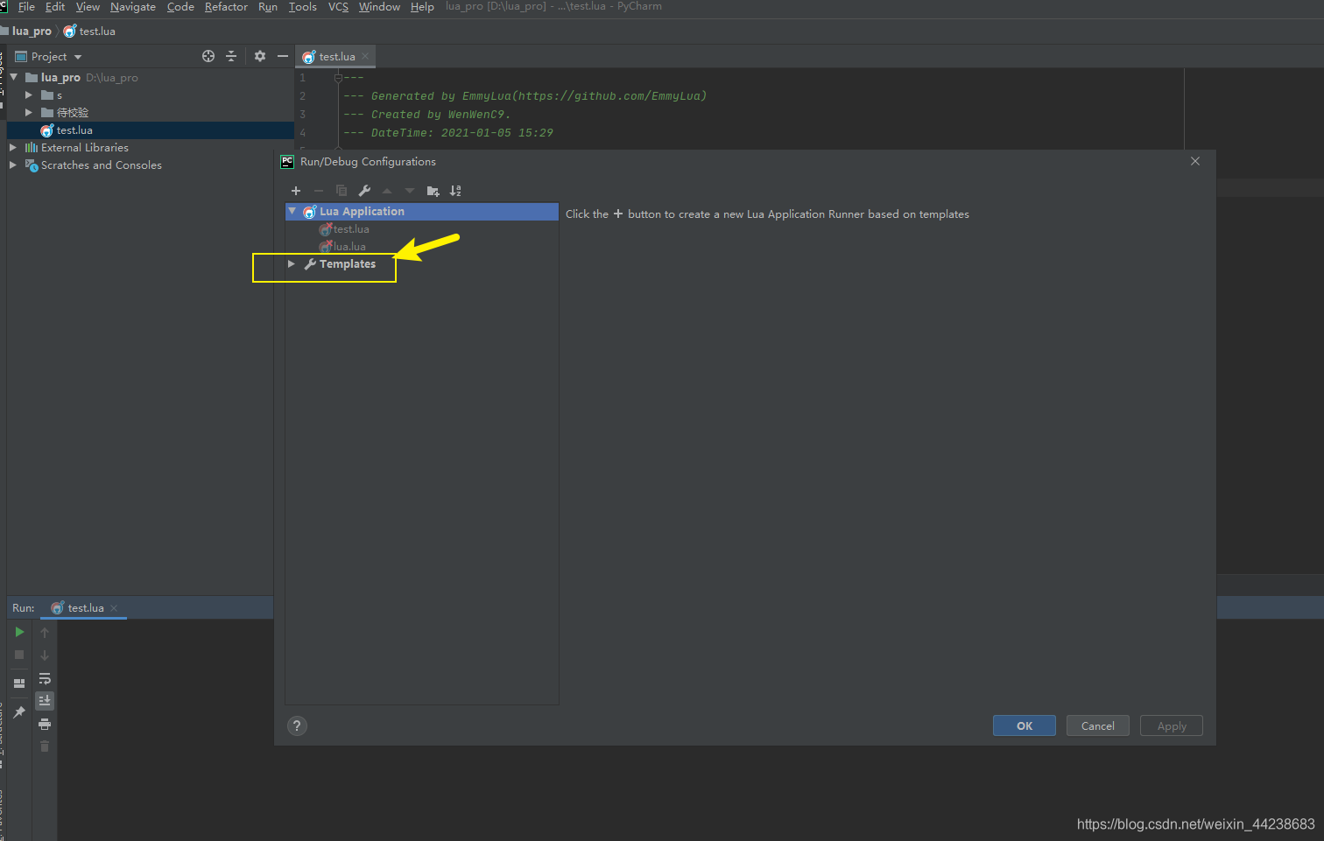The image size is (1324, 841).
Task: Click test.lua breadcrumb in navigation bar
Action: pyautogui.click(x=89, y=31)
